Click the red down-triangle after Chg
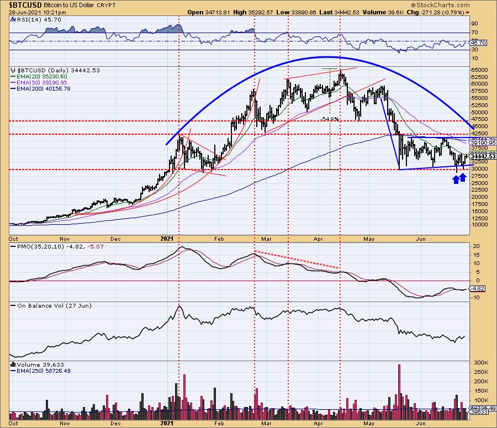Image resolution: width=497 pixels, height=428 pixels. [x=468, y=12]
